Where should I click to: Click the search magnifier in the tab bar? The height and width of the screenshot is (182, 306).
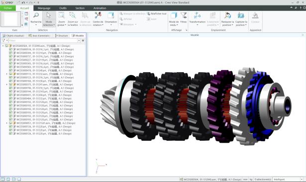coord(296,8)
